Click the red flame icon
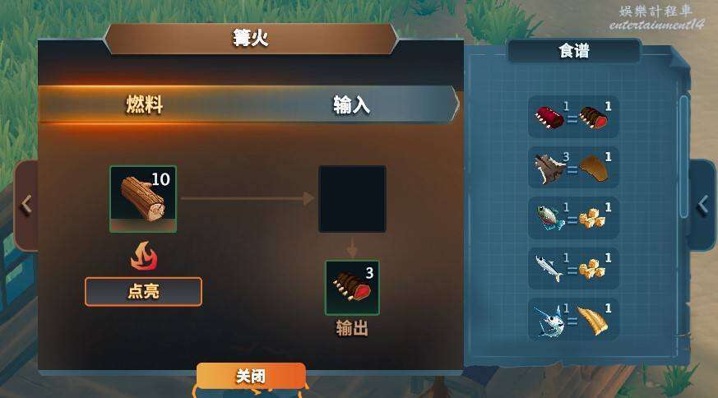Image resolution: width=718 pixels, height=398 pixels. point(144,256)
